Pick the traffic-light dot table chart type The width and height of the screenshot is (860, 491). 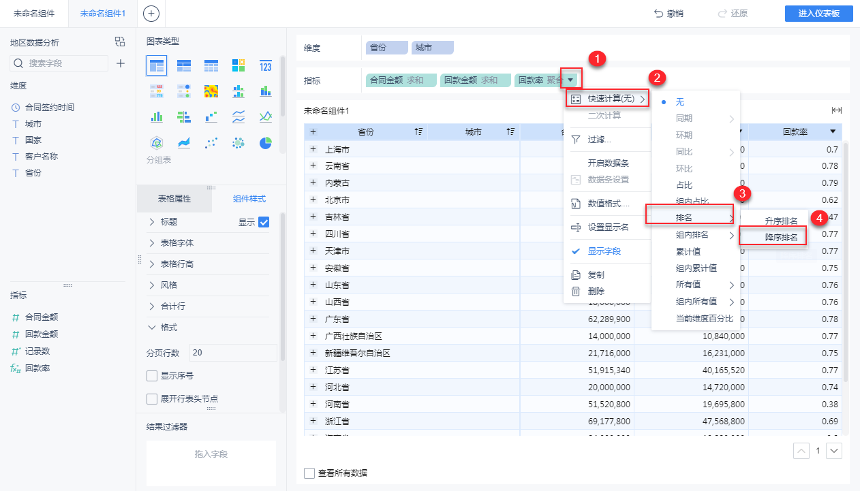184,91
